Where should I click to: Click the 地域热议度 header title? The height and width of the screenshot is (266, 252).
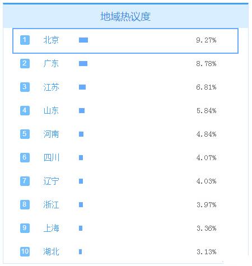[x=125, y=16]
